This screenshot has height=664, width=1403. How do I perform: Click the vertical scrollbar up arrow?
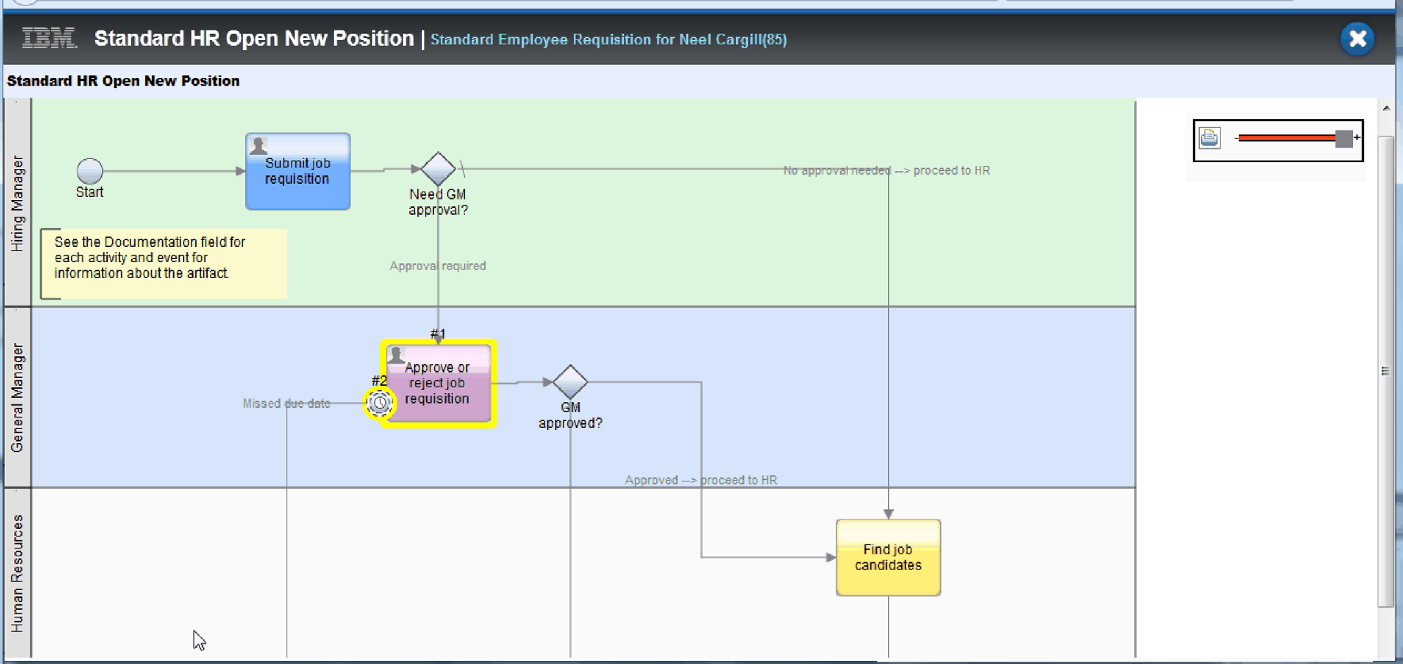point(1386,108)
